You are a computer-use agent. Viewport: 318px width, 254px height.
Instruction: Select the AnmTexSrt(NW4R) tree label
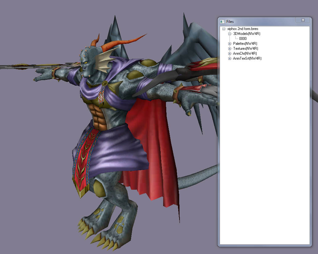click(x=247, y=58)
